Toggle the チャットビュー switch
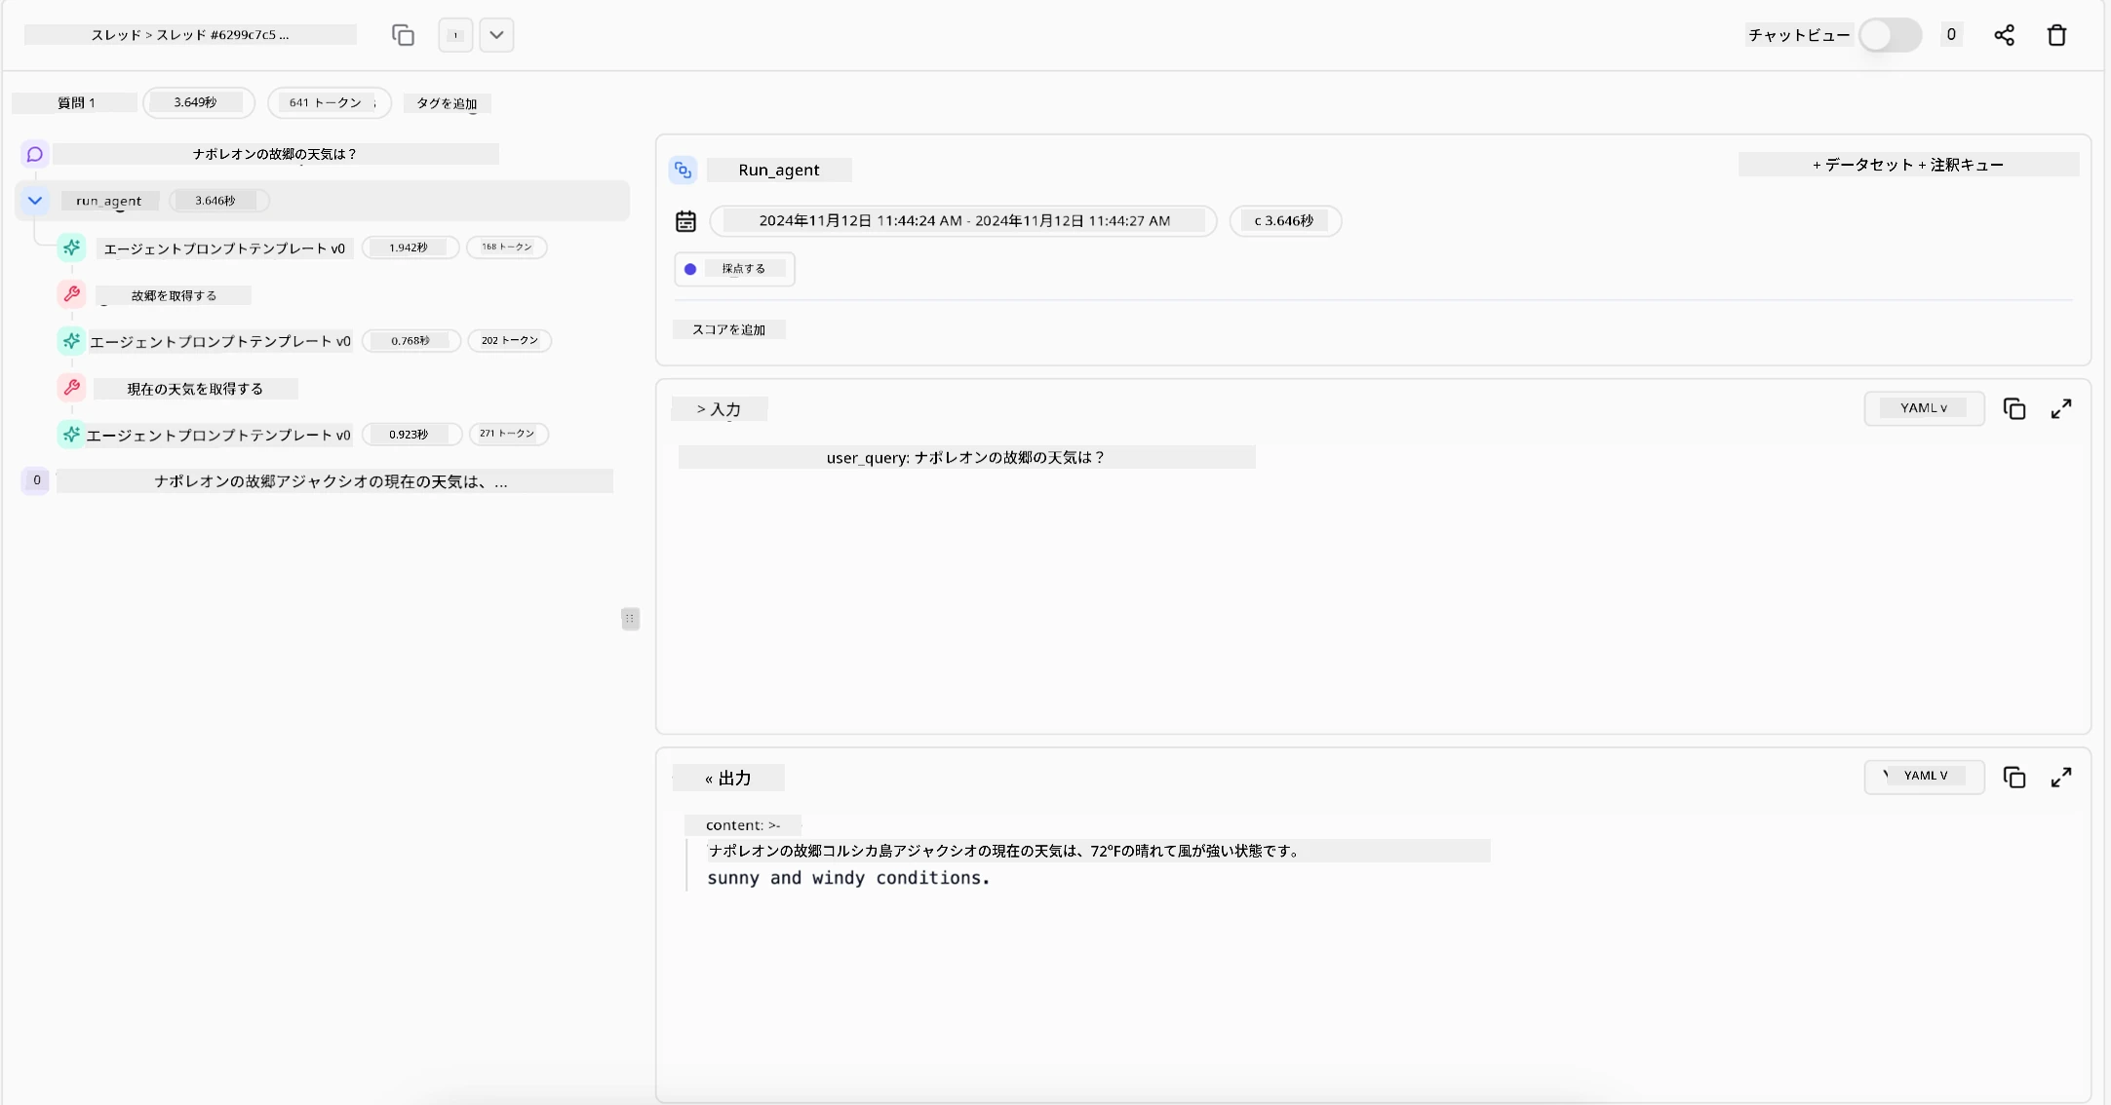2111x1105 pixels. (1889, 35)
